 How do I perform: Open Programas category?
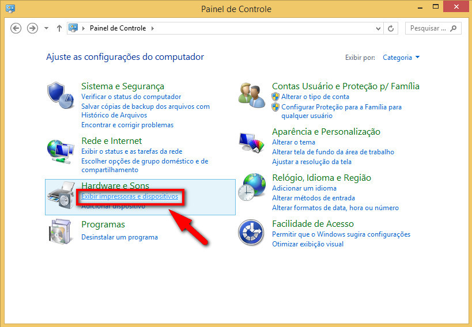[103, 225]
